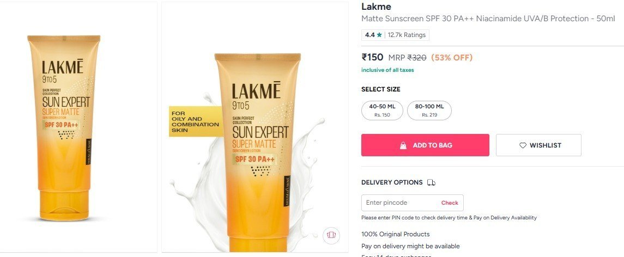Add the sunscreen to bag
Viewport: 624px width, 257px height.
pos(425,145)
